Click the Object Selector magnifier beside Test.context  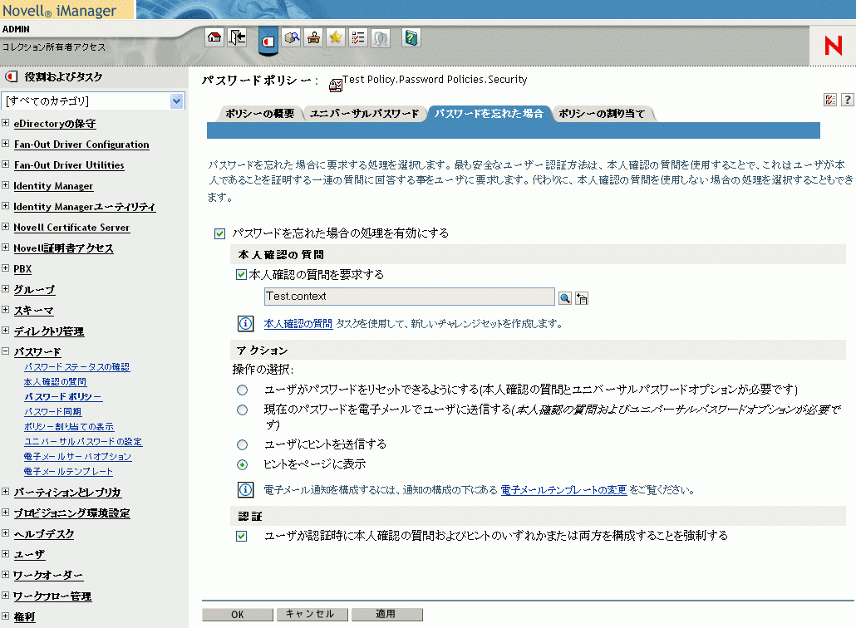[565, 298]
